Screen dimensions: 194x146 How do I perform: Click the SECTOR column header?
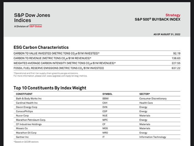tap(145, 94)
